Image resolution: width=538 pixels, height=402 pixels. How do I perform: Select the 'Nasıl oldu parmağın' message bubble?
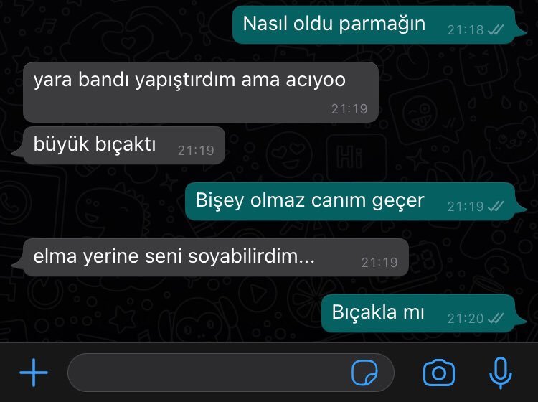coord(379,24)
